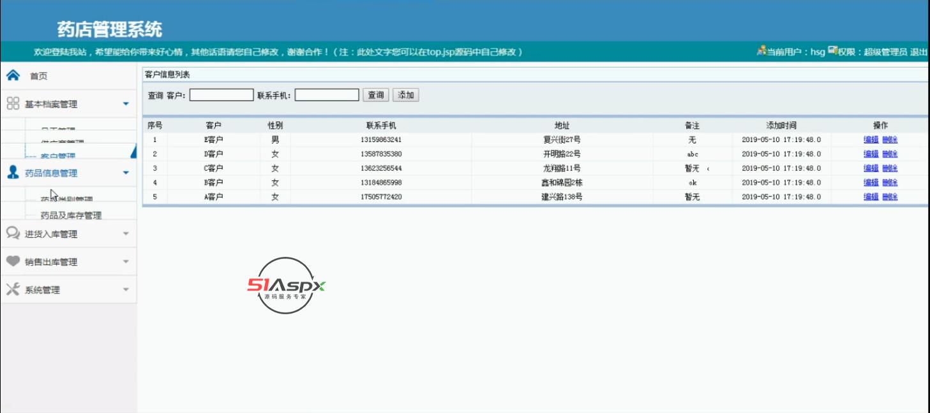Image resolution: width=930 pixels, height=413 pixels.
Task: Click the chat bubble icon of 进货入库管理
Action: pos(12,233)
